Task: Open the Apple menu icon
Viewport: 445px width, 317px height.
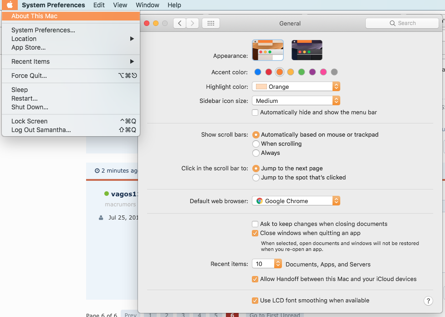Action: click(x=10, y=5)
